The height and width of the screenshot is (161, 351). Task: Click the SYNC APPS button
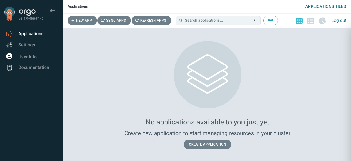point(114,21)
